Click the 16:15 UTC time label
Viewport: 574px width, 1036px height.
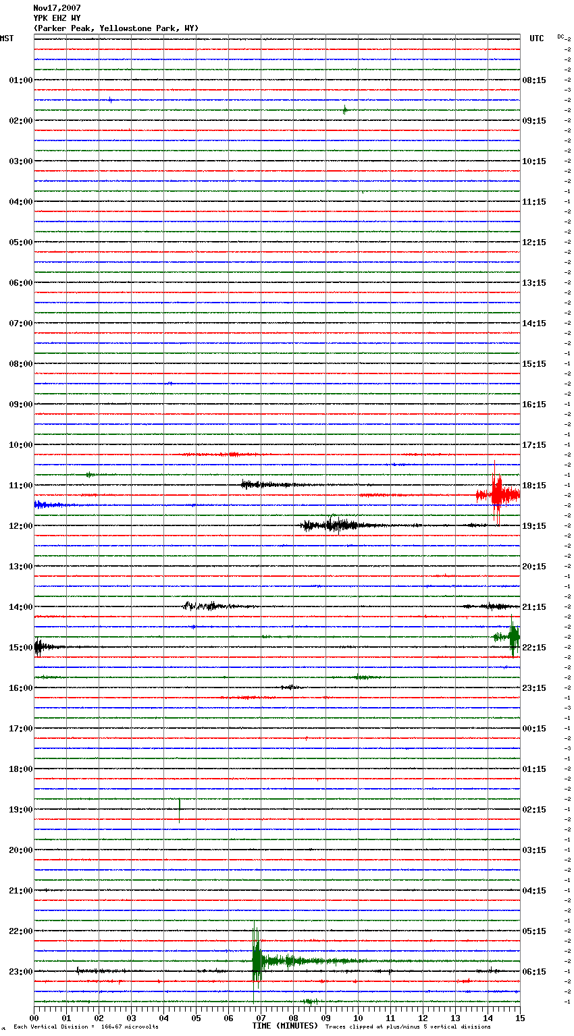[x=534, y=405]
